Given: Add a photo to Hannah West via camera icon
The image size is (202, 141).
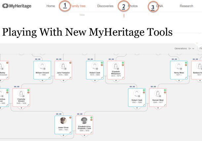Looking at the screenshot, I should [160, 96].
